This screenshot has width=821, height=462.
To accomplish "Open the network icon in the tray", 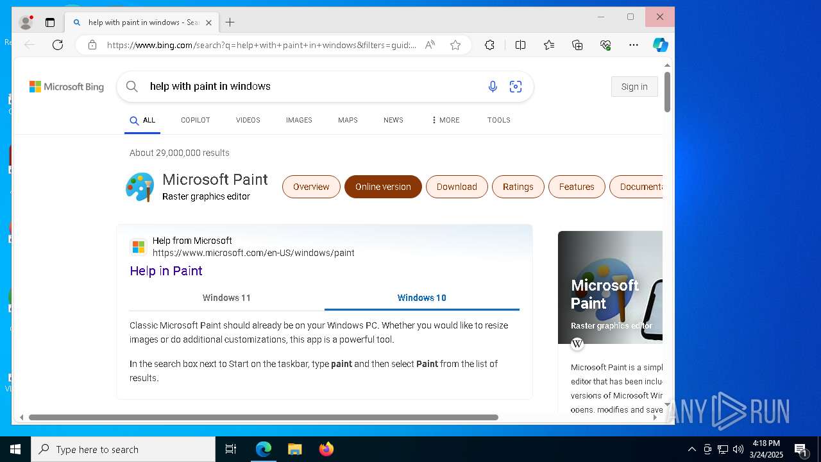I will click(723, 449).
